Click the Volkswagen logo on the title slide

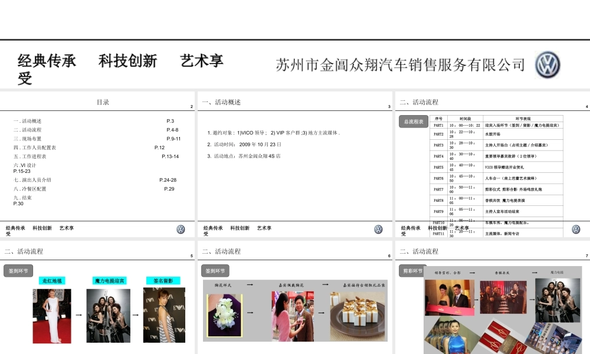click(x=548, y=65)
